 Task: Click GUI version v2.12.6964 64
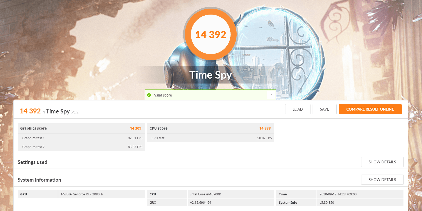point(201,203)
